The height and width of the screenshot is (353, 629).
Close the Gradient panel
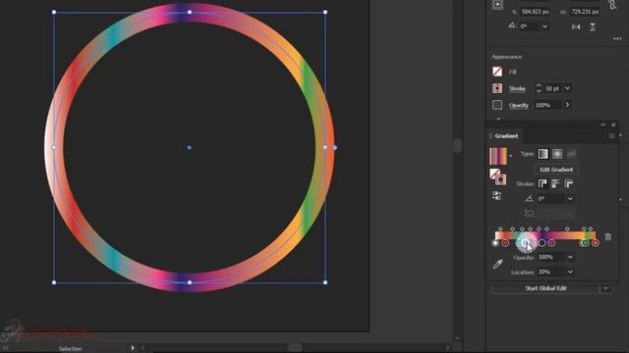click(x=613, y=125)
